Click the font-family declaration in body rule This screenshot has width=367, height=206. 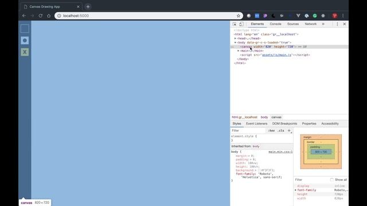pos(259,176)
